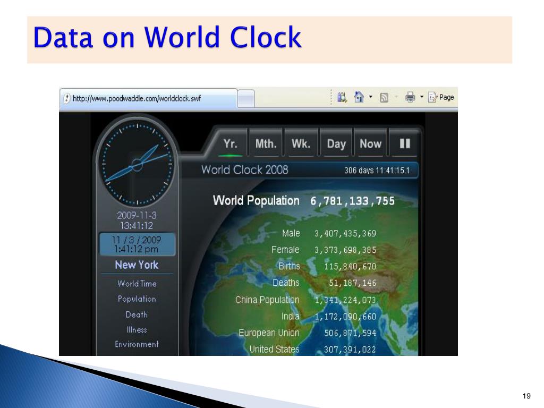
Task: Click the analog clock face
Action: pyautogui.click(x=137, y=164)
